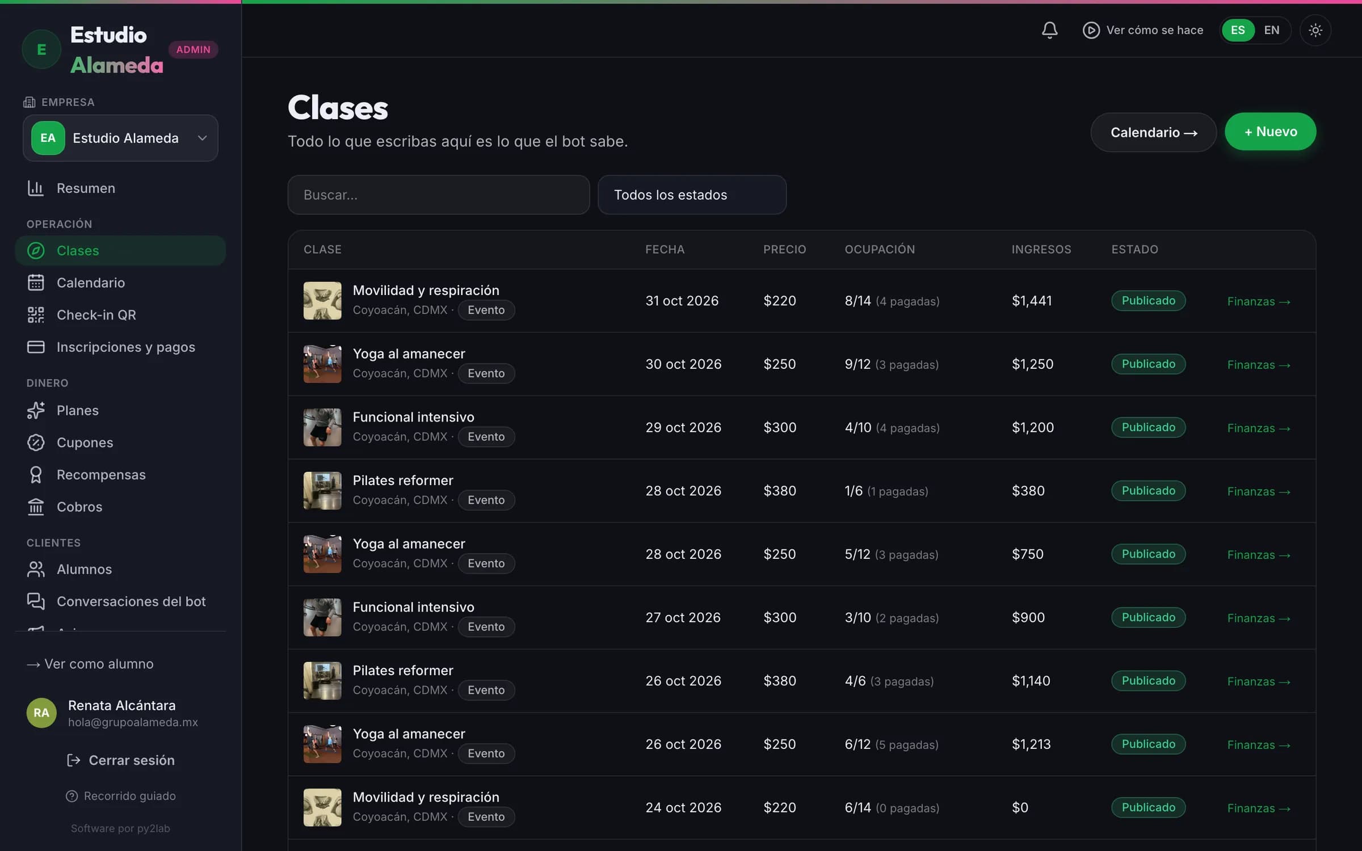The image size is (1362, 851).
Task: Click thumbnail of Funcional intensivo 29 oct
Action: point(322,427)
